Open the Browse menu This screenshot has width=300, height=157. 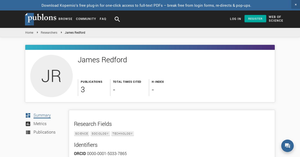pyautogui.click(x=65, y=19)
